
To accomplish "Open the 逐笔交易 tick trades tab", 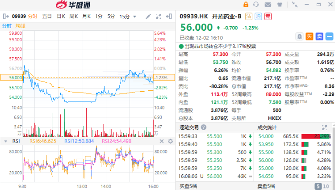I will [x=189, y=127].
